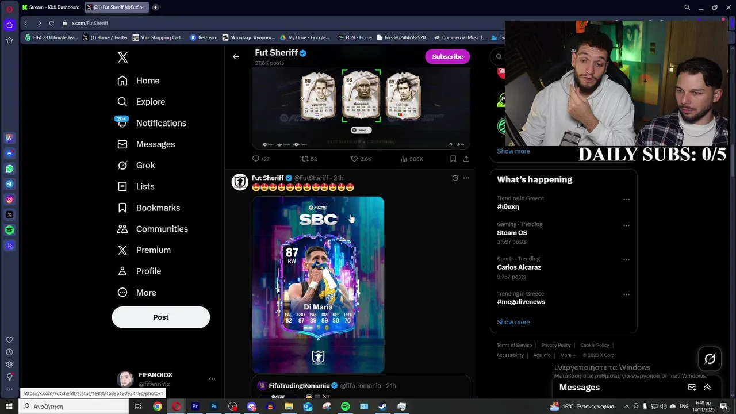The height and width of the screenshot is (414, 736).
Task: Open Photoshop from Windows taskbar
Action: (214, 407)
